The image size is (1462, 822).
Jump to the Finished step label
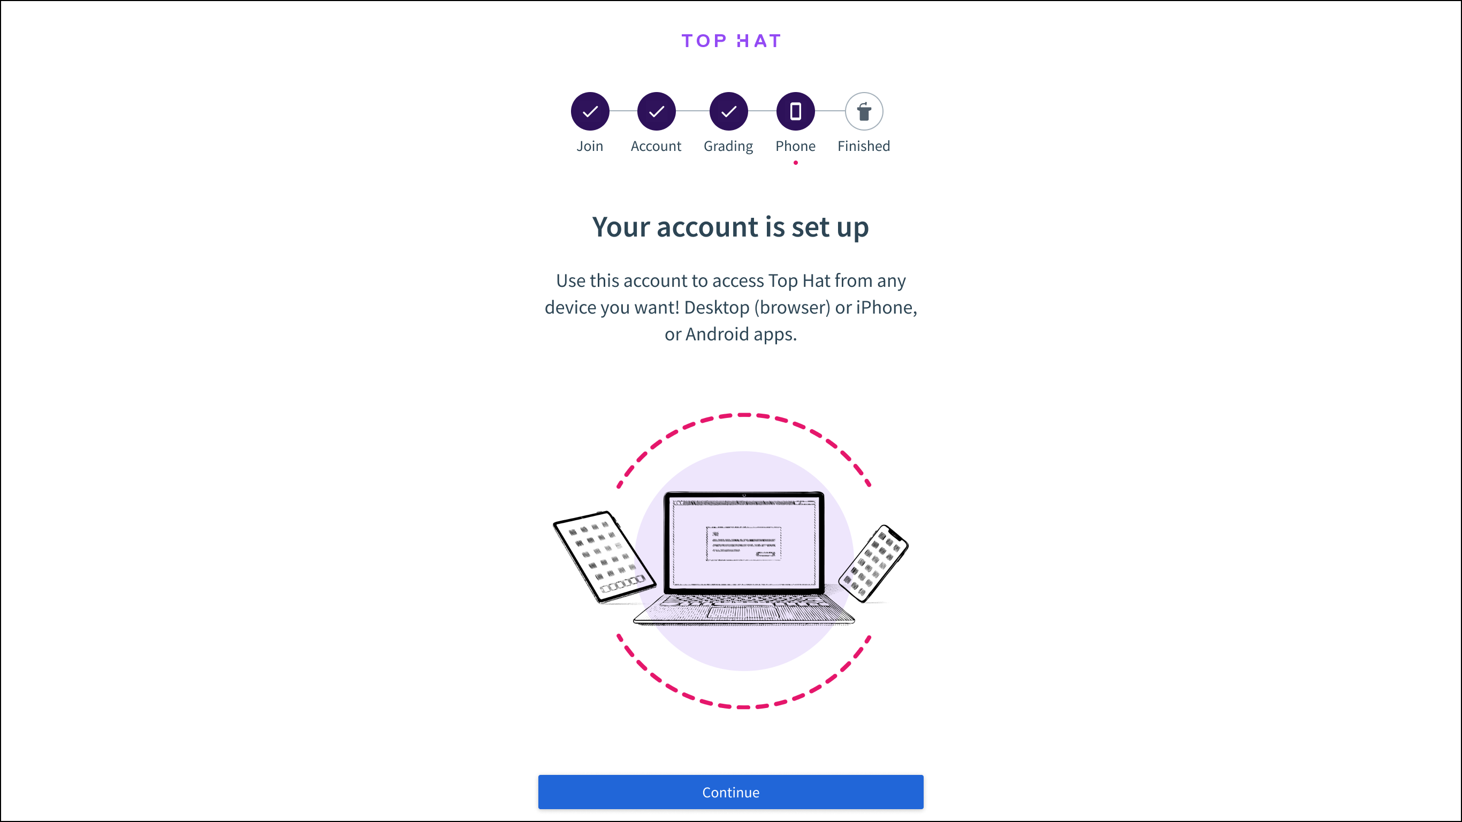[863, 146]
